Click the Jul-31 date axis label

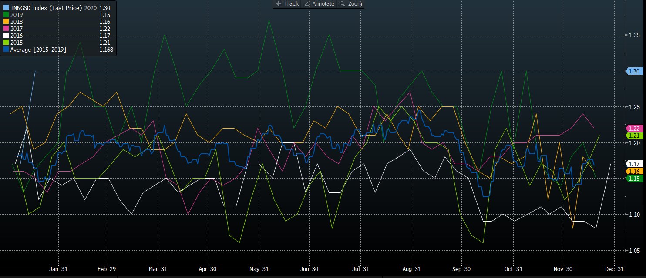(x=360, y=269)
